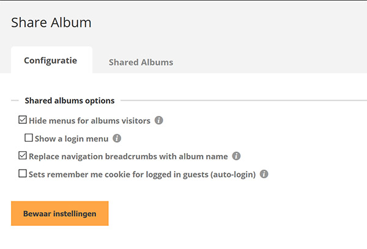Click the Share Album page title
The height and width of the screenshot is (249, 367).
[51, 23]
